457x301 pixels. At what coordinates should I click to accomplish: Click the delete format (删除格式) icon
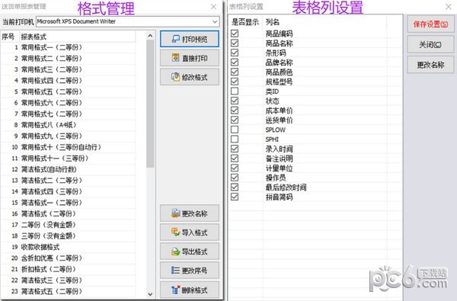[x=175, y=290]
